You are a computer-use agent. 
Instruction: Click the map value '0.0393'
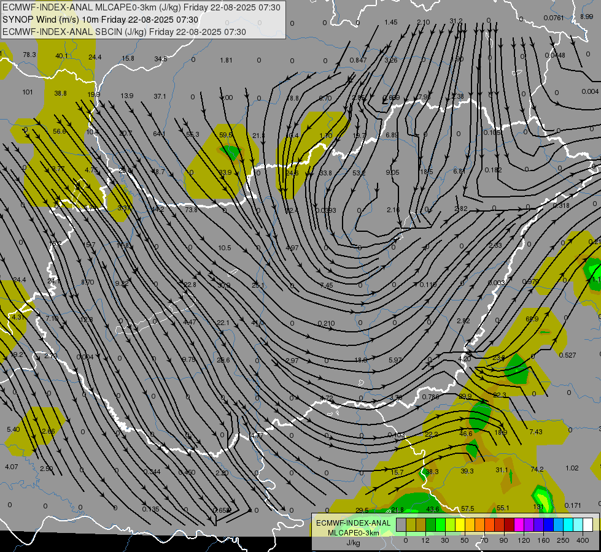click(x=326, y=210)
